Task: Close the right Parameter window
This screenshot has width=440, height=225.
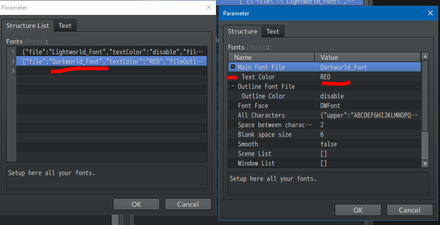Action: [430, 13]
